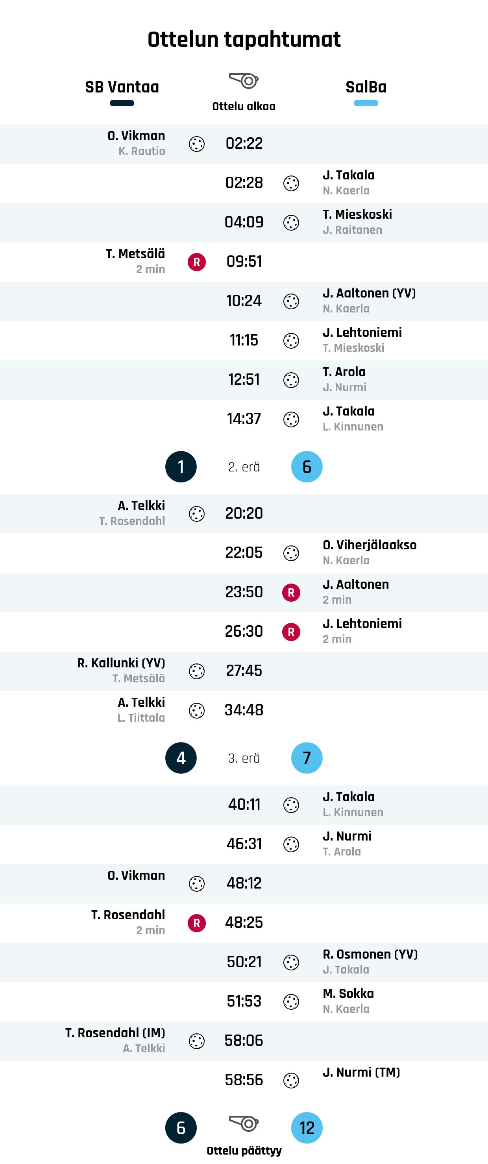The width and height of the screenshot is (488, 1164).
Task: Click the light blue SalBa color bar
Action: point(366,103)
